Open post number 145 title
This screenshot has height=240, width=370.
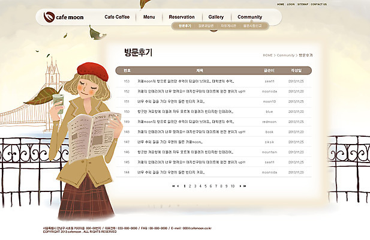(191, 163)
